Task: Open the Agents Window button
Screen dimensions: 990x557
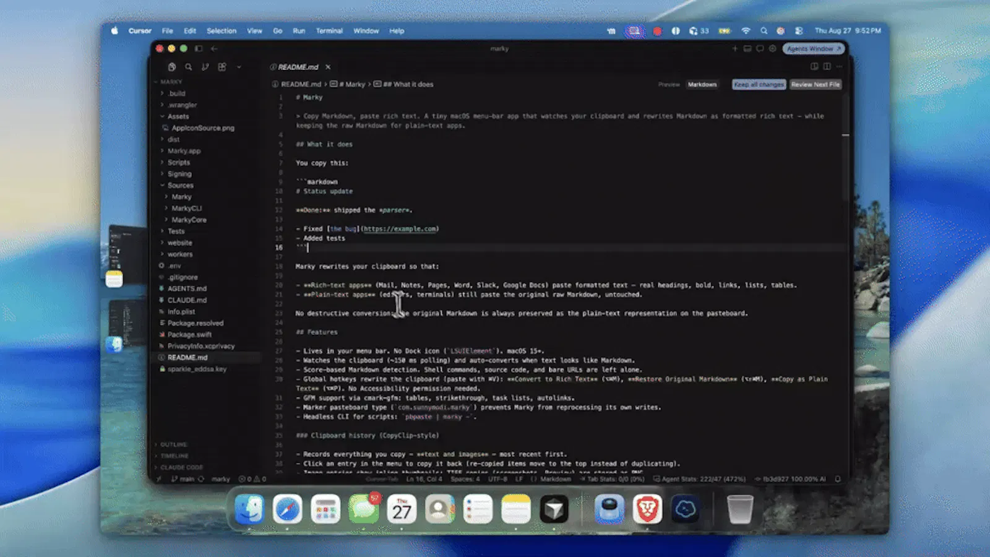Action: [814, 48]
